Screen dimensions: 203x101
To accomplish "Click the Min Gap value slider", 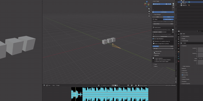I will click(163, 49).
